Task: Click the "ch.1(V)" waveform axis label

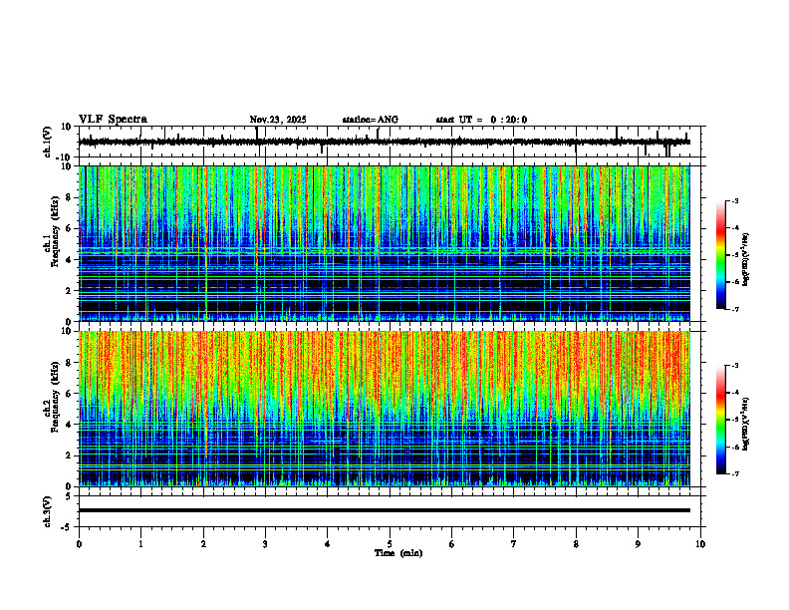Action: [47, 142]
